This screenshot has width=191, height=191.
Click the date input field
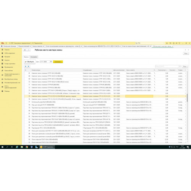(x=45, y=62)
